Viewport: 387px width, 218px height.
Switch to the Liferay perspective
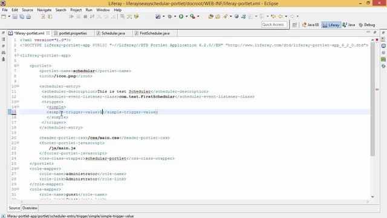331,25
